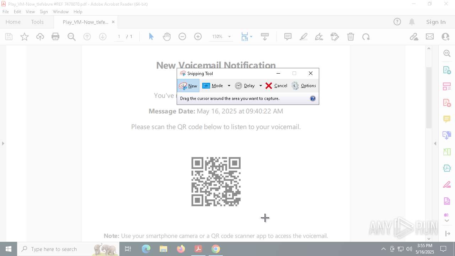This screenshot has width=455, height=256.
Task: Share a link with the link icon
Action: (414, 37)
